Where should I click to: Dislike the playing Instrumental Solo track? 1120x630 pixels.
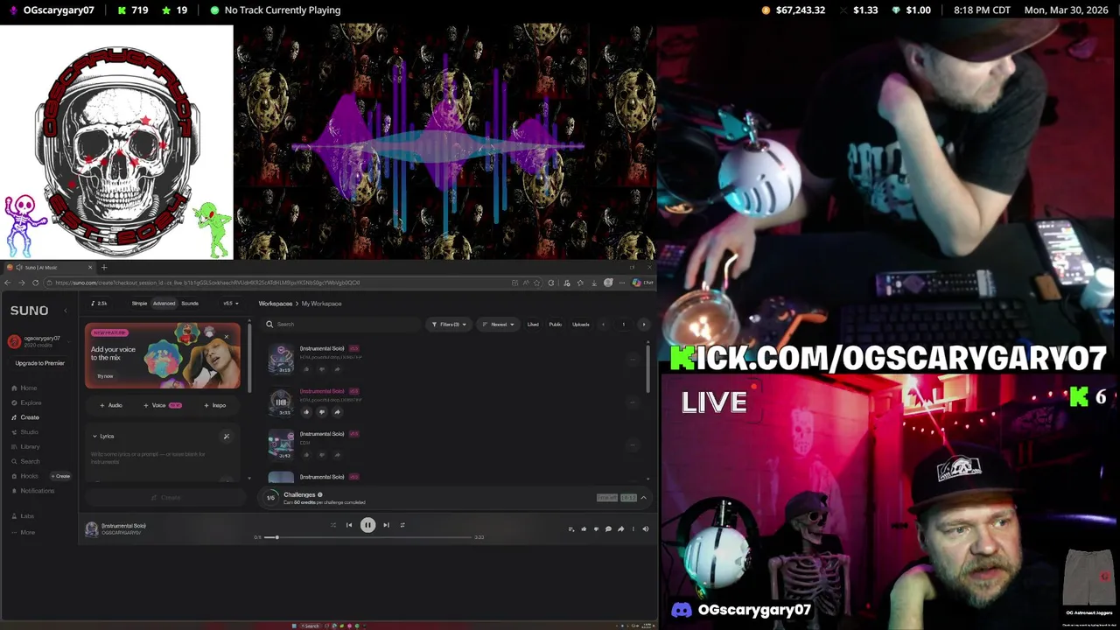(321, 411)
